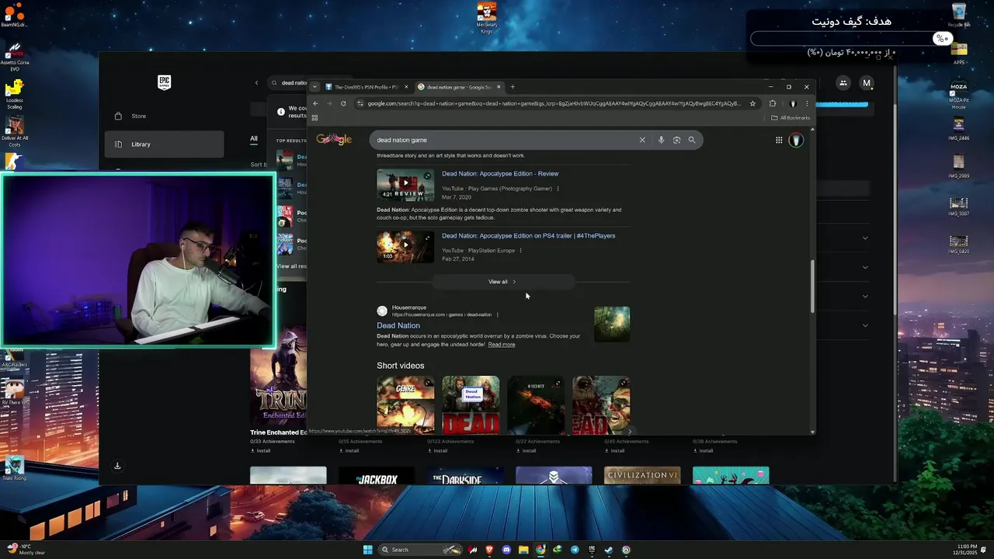Open the Civilization VI game tile
Viewport: 994px width, 559px height.
[x=642, y=475]
